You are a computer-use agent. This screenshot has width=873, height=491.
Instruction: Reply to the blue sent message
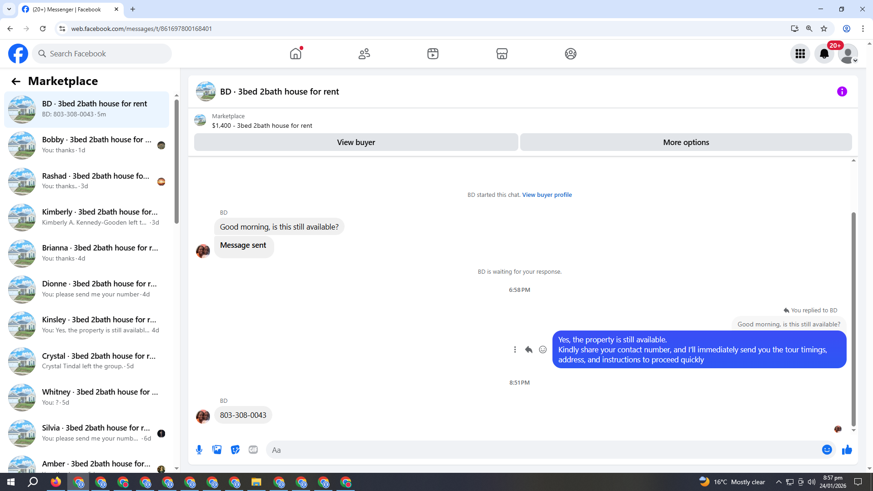pos(528,349)
